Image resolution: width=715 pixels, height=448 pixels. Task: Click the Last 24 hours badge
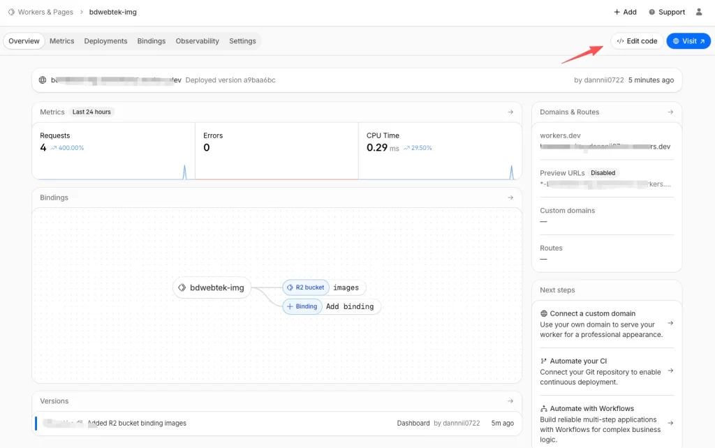pyautogui.click(x=91, y=112)
